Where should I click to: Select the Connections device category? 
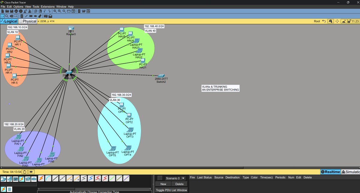click(x=22, y=179)
